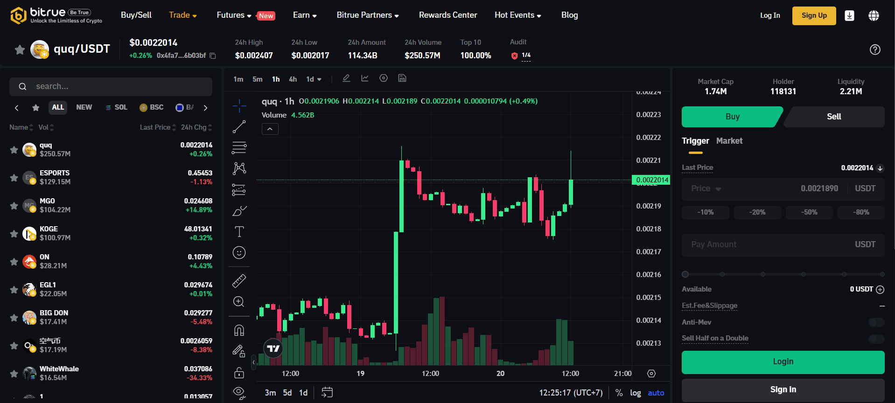Open the Rewards Center link
The height and width of the screenshot is (403, 895).
point(448,15)
